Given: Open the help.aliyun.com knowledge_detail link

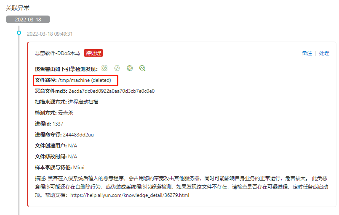Looking at the screenshot, I should tap(130, 195).
